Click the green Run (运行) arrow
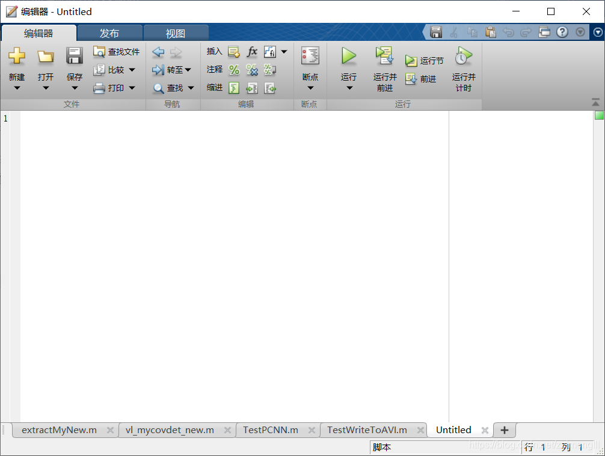Screen dimensions: 605x456 click(x=349, y=56)
